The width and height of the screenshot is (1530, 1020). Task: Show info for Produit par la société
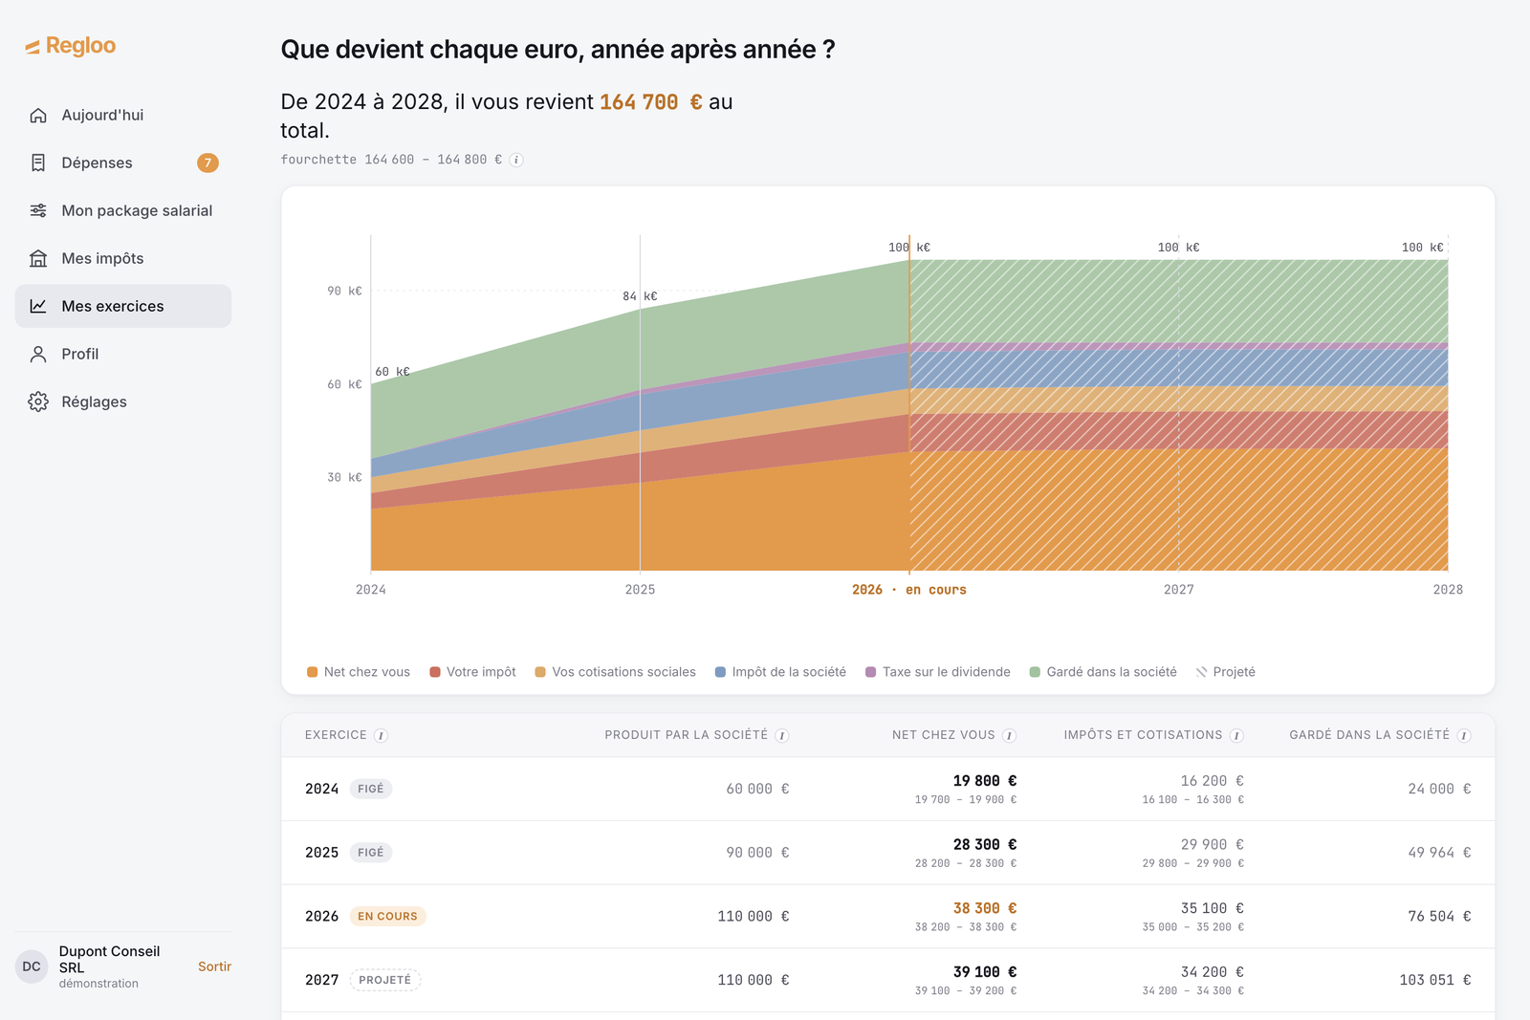(781, 735)
